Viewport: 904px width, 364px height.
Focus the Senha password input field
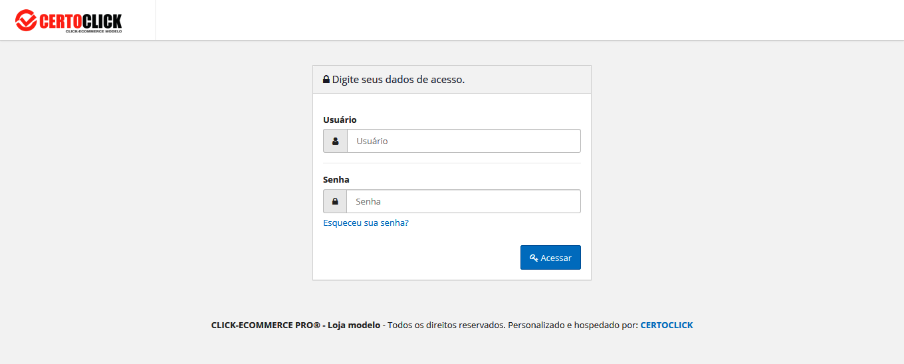[463, 201]
